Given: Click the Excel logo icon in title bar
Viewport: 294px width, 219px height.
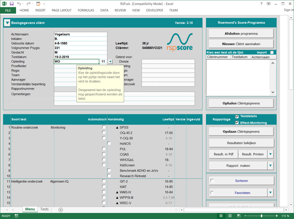Looking at the screenshot, I should click(x=4, y=4).
